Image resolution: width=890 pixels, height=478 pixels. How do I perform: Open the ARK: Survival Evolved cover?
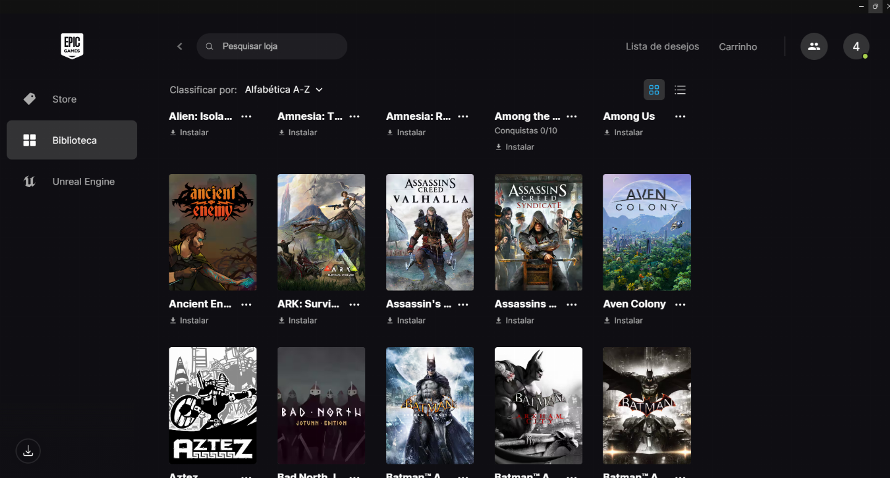tap(321, 232)
